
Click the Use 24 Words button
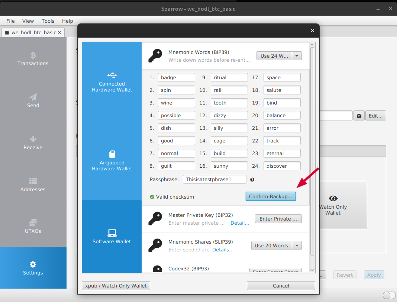click(x=274, y=56)
